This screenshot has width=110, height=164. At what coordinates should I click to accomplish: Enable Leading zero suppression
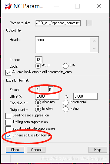[8, 116]
